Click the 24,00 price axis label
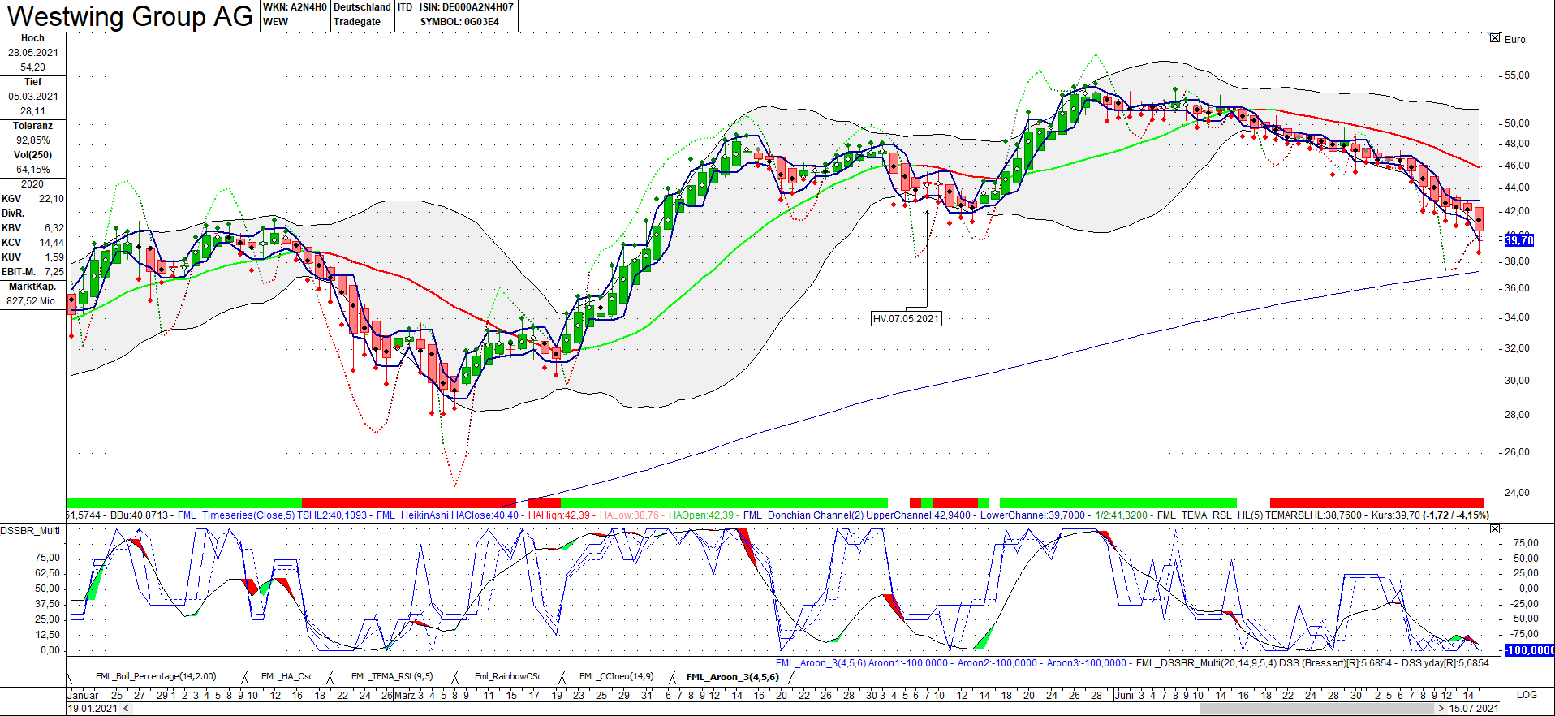This screenshot has height=716, width=1555. point(1517,493)
